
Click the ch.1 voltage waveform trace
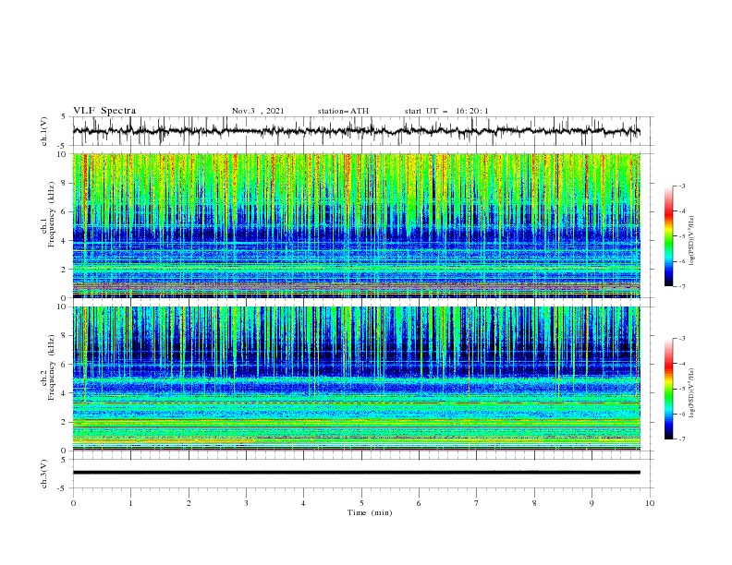click(356, 131)
